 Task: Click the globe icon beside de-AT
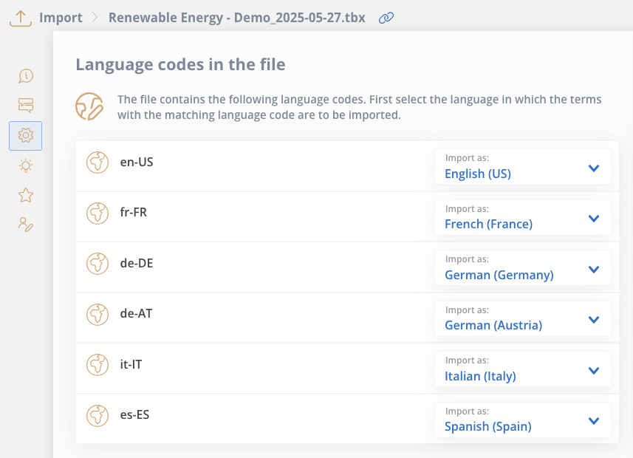tap(97, 314)
